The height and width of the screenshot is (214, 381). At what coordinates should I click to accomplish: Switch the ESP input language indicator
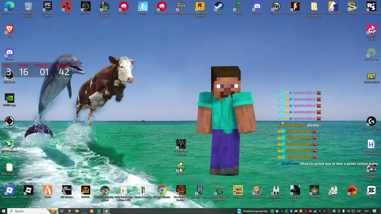coord(359,211)
